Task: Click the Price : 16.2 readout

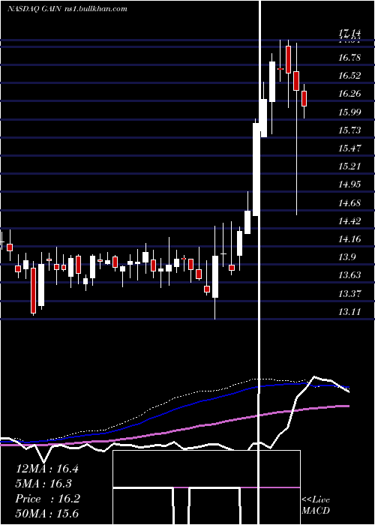Action: pyautogui.click(x=47, y=499)
